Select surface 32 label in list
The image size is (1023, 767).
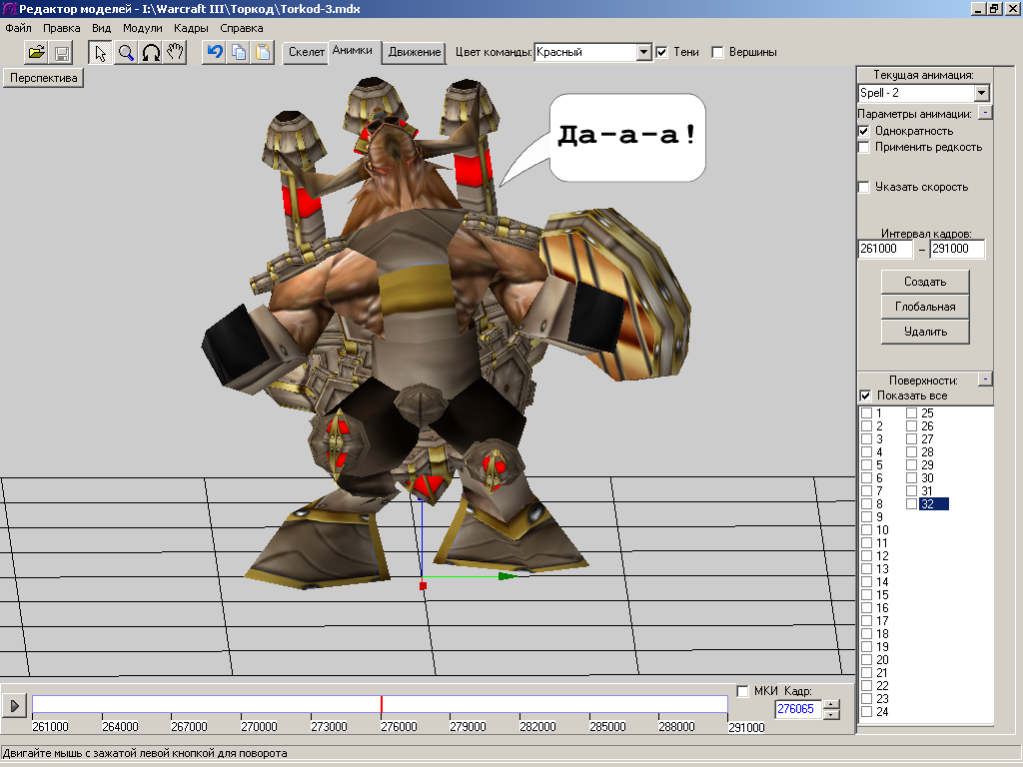point(934,504)
